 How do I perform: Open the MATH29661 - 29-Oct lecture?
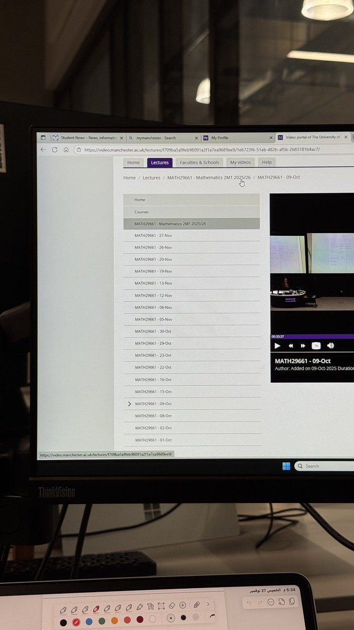192,343
